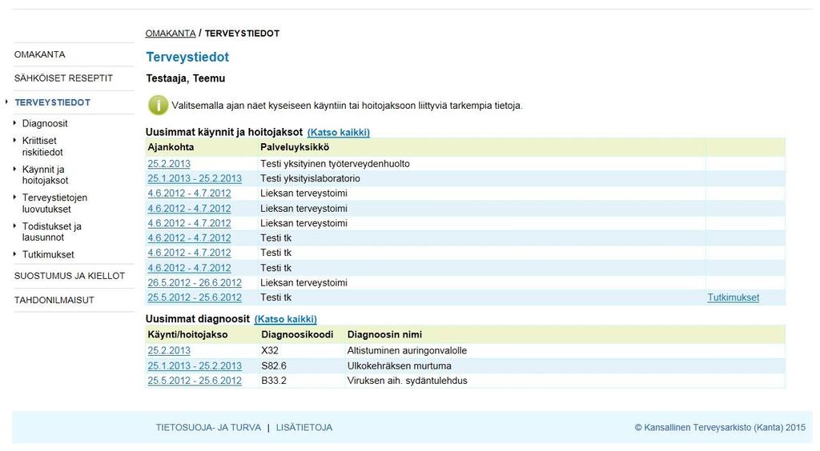Screen dimensions: 820x451
Task: Click diagnosis code X32
Action: (270, 350)
